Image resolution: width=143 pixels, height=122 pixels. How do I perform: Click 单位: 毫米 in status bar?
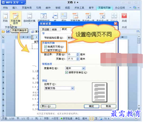coord(81,119)
